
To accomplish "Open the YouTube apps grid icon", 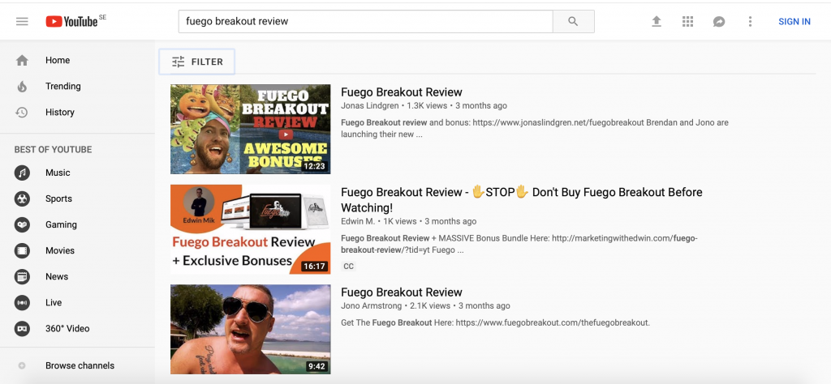I will [687, 22].
